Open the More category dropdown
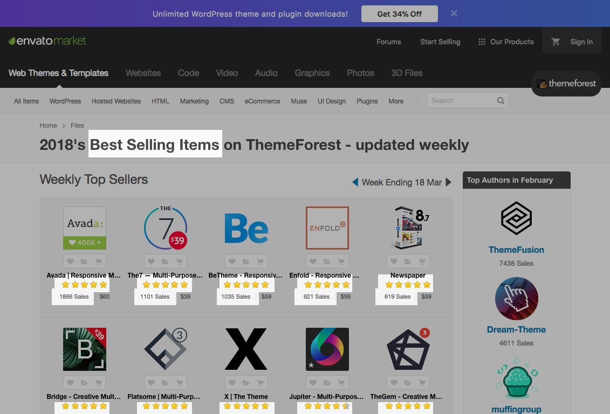The height and width of the screenshot is (414, 610). [x=396, y=101]
